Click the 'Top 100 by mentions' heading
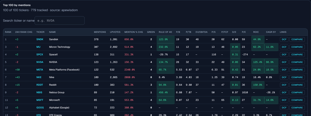 pos(17,5)
